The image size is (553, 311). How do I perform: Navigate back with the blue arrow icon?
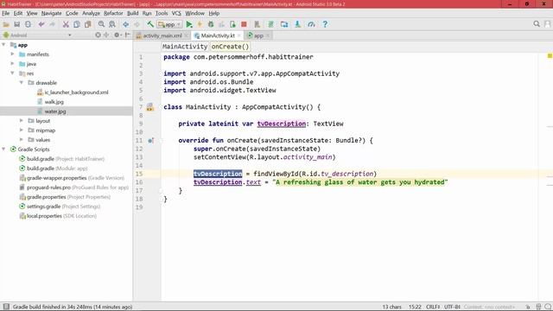pos(125,24)
